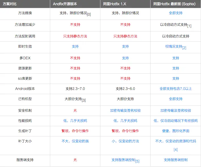Screen dimensions: 201x167
Task: Select the '即时生效' row label
Action: click(x=25, y=46)
